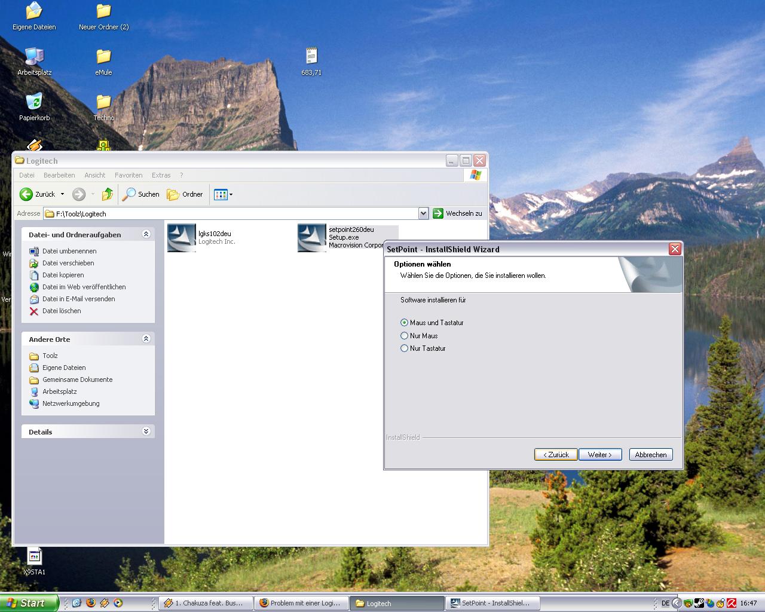Click the < Zurück button in the wizard
The width and height of the screenshot is (765, 612).
click(556, 455)
